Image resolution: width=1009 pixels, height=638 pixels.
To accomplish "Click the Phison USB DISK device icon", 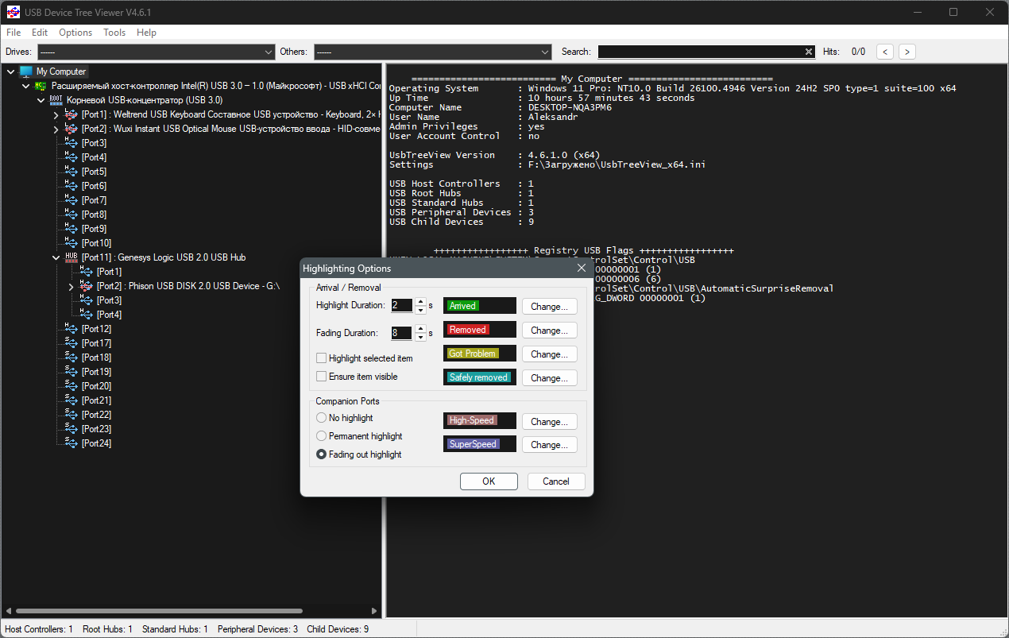I will [86, 286].
